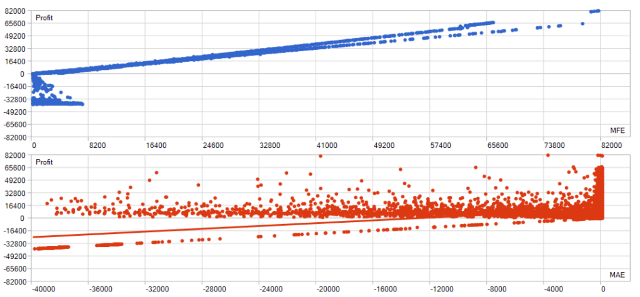This screenshot has width=640, height=297.
Task: Click 65600 on the MFE chart's horizontal axis
Action: point(498,145)
